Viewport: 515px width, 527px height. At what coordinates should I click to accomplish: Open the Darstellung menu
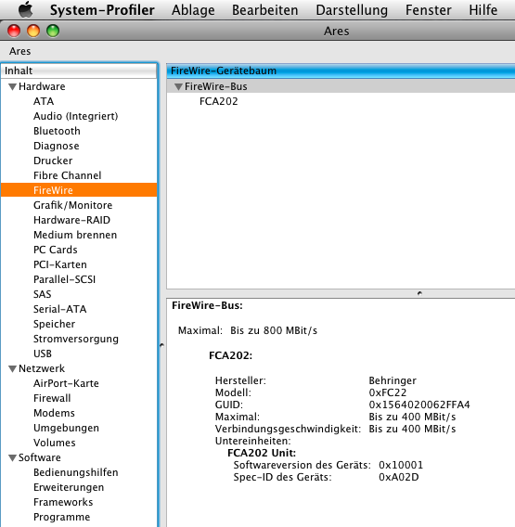[x=352, y=10]
